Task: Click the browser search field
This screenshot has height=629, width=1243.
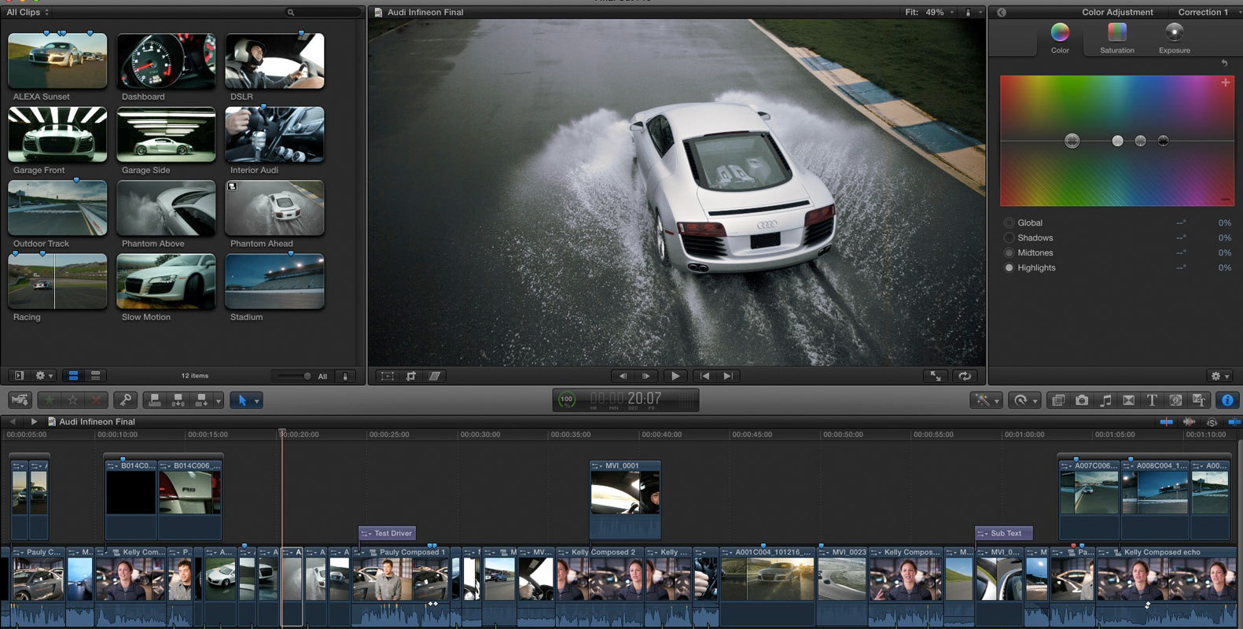Action: [322, 12]
